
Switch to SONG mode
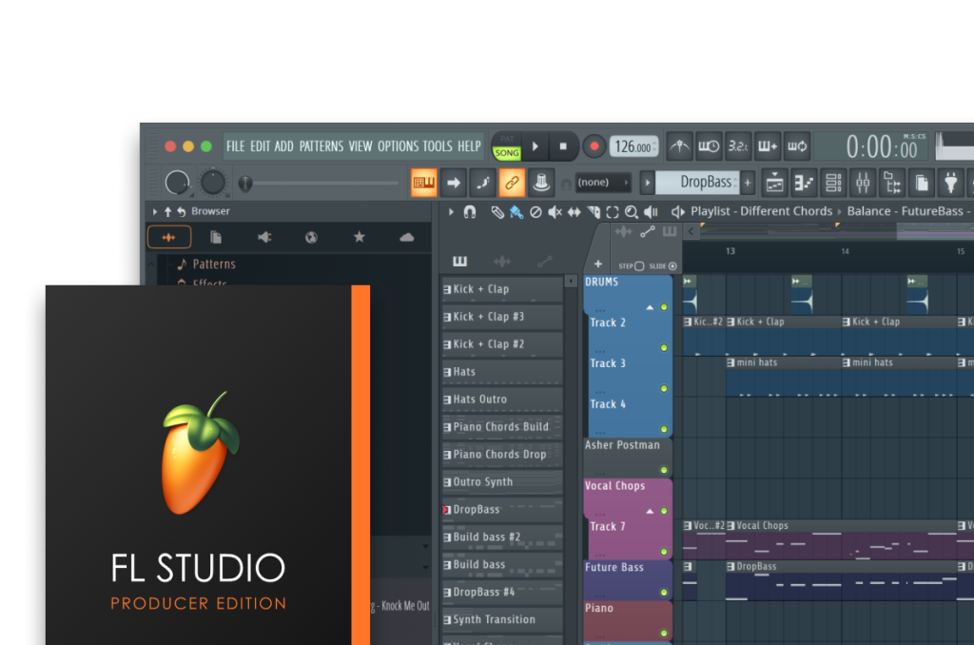[507, 153]
